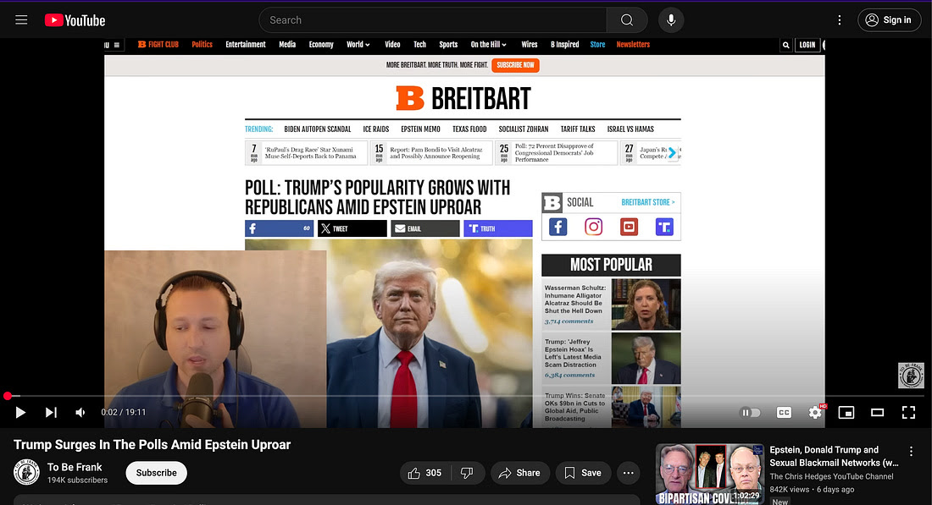This screenshot has width=932, height=505.
Task: Open the Breitbart social Facebook icon
Action: (x=558, y=227)
